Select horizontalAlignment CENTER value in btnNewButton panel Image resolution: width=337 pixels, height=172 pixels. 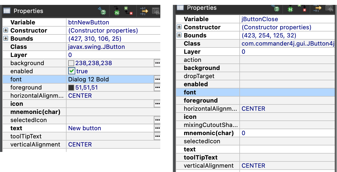point(80,95)
